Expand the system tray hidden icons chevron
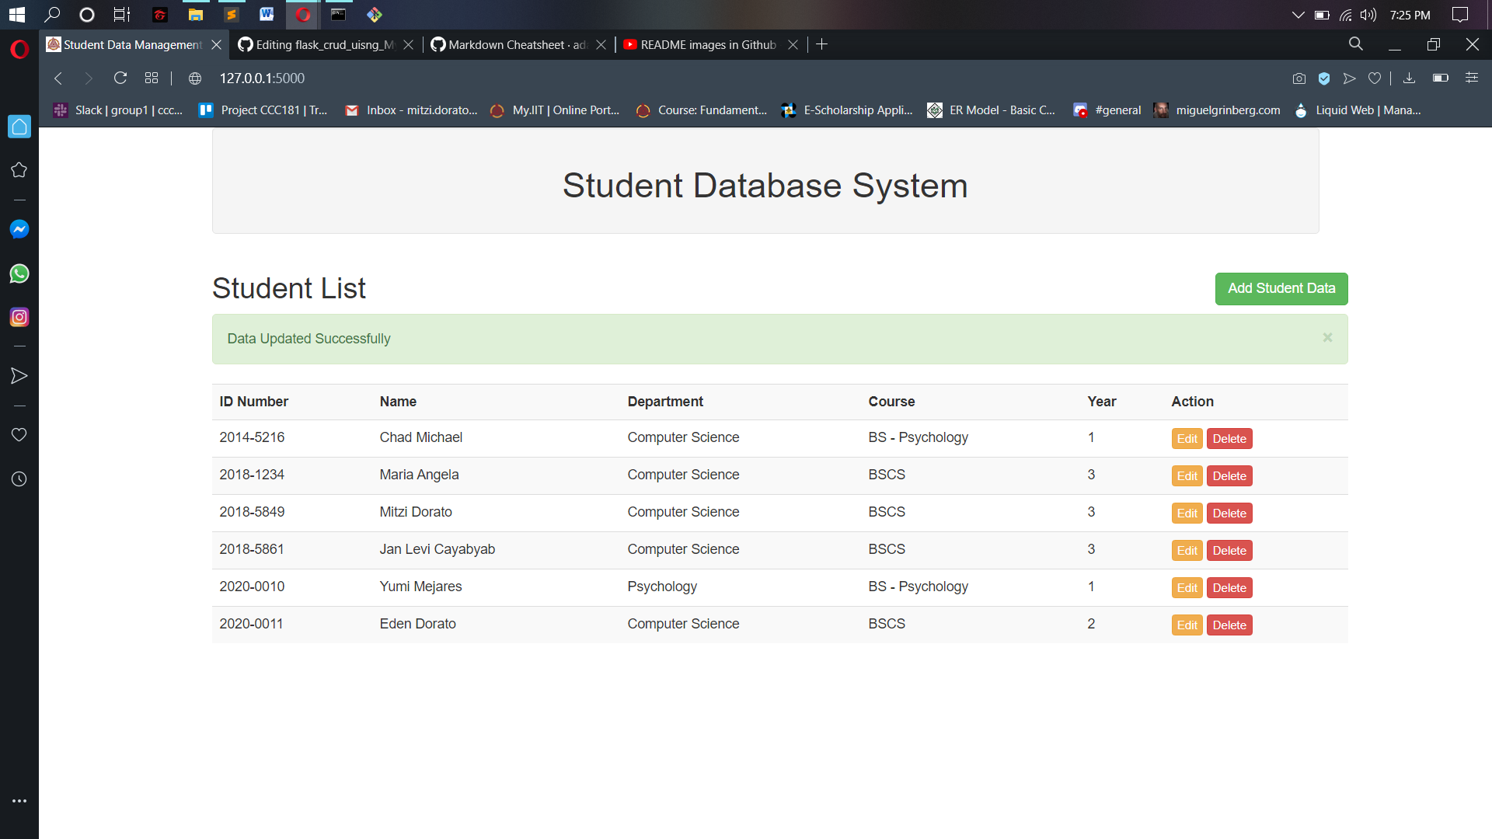The image size is (1492, 839). coord(1298,14)
